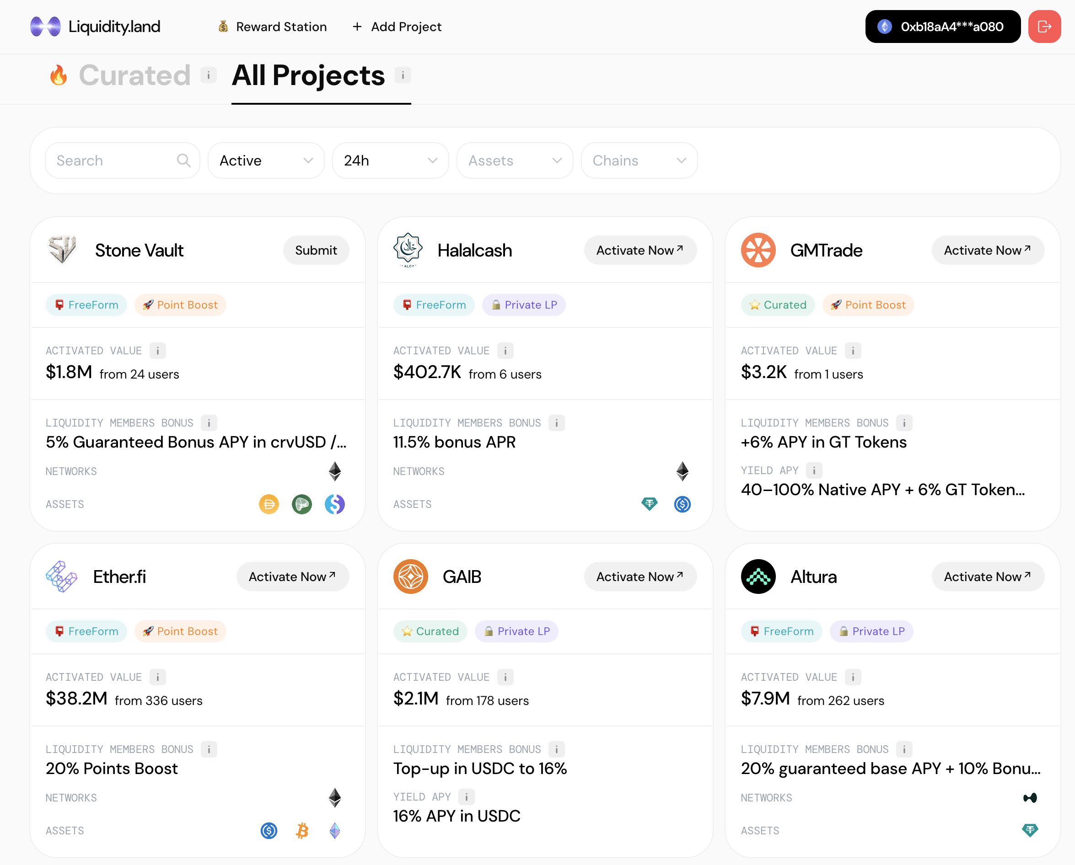Click Activate Now on Halalcash

(640, 250)
